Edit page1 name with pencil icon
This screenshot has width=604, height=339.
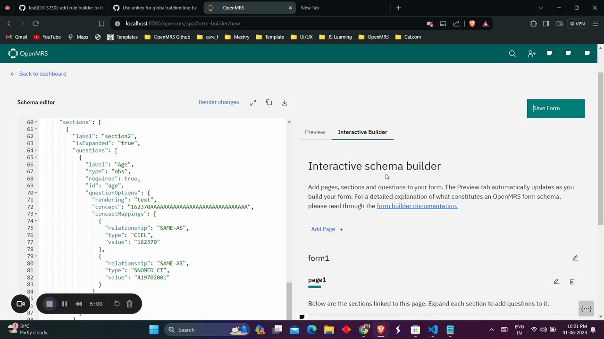coord(556,282)
